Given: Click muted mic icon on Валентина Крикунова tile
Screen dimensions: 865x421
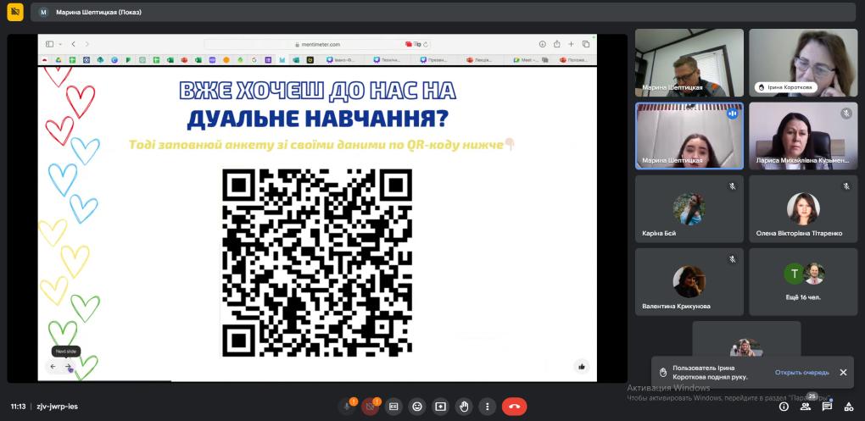Looking at the screenshot, I should (733, 259).
